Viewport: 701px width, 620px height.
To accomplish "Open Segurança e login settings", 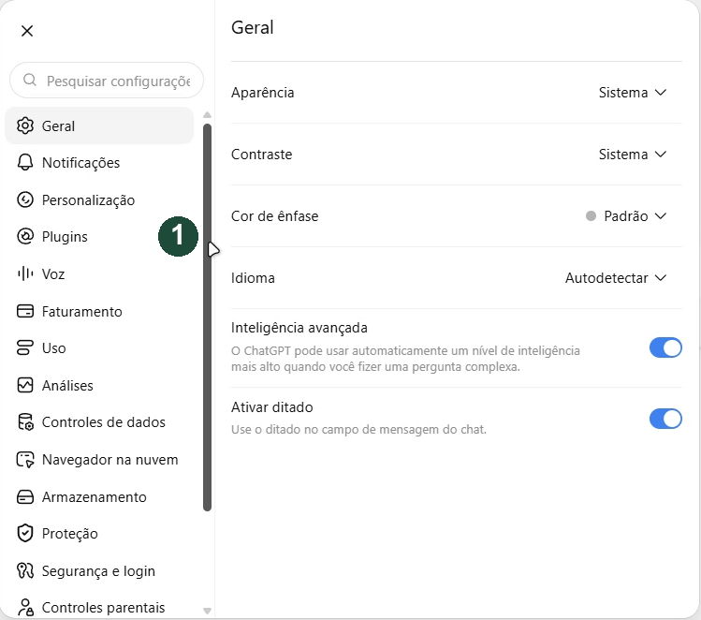I will 99,570.
